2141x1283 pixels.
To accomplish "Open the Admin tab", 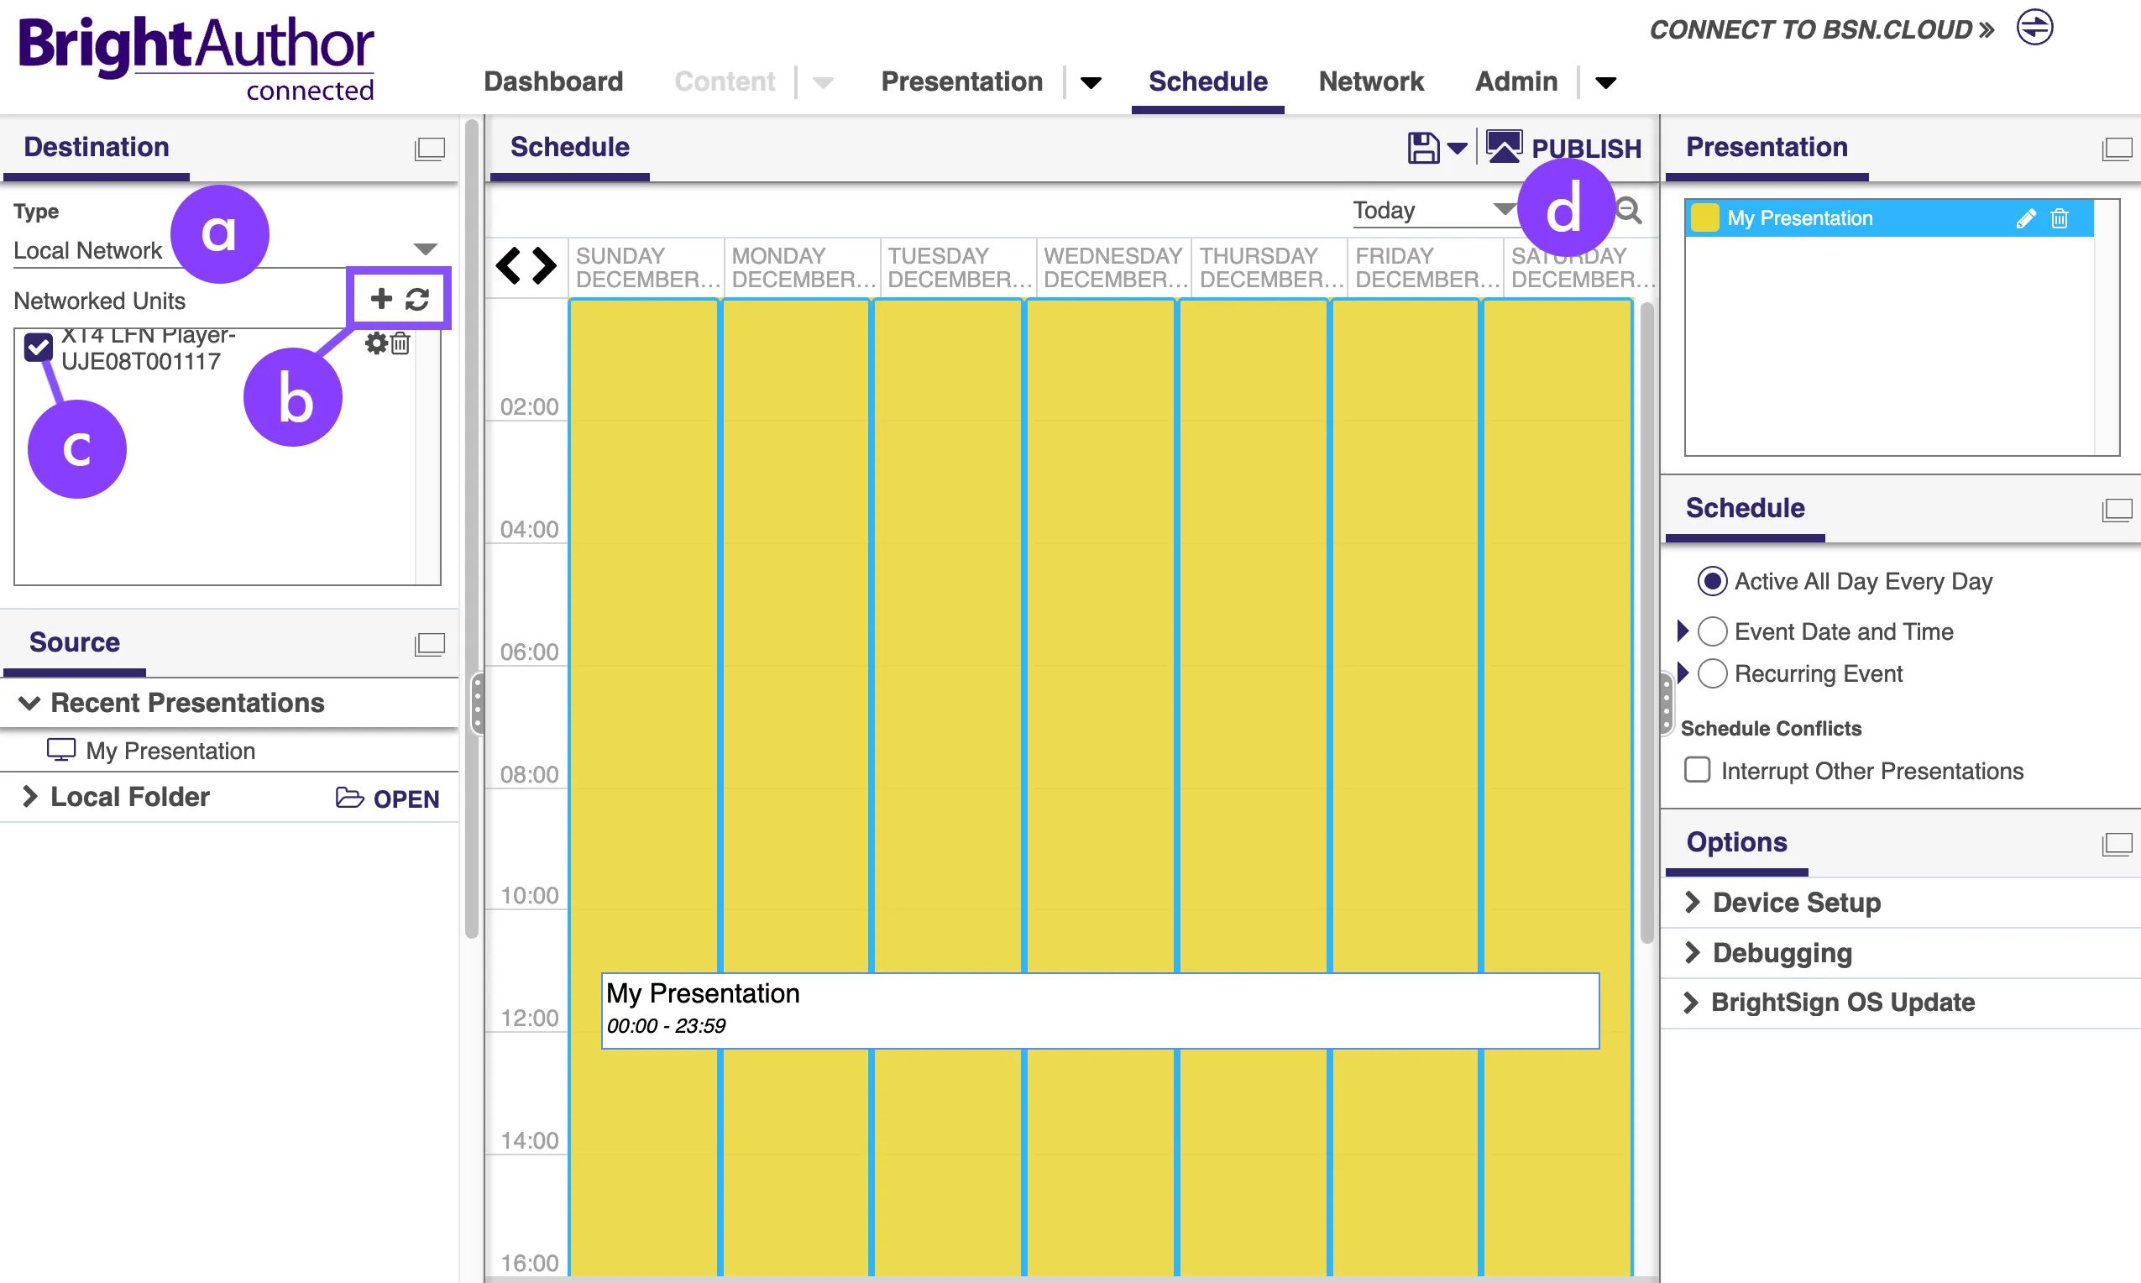I will coord(1516,81).
